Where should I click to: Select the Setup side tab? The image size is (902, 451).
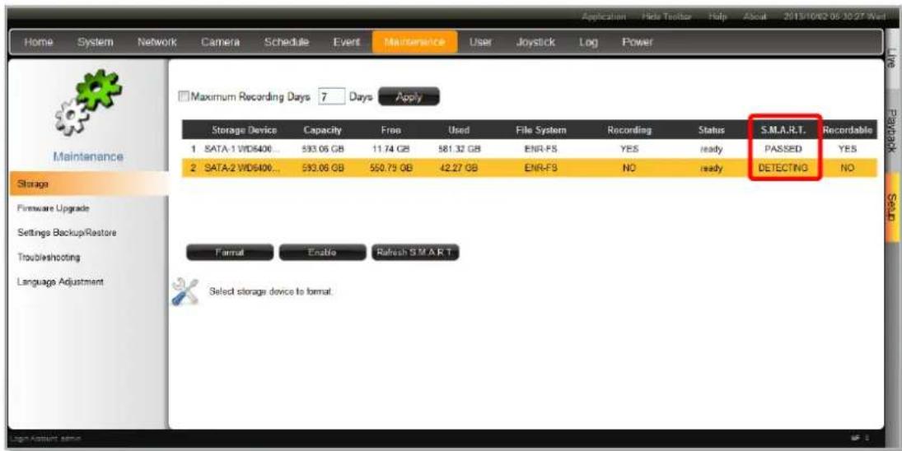tap(891, 207)
